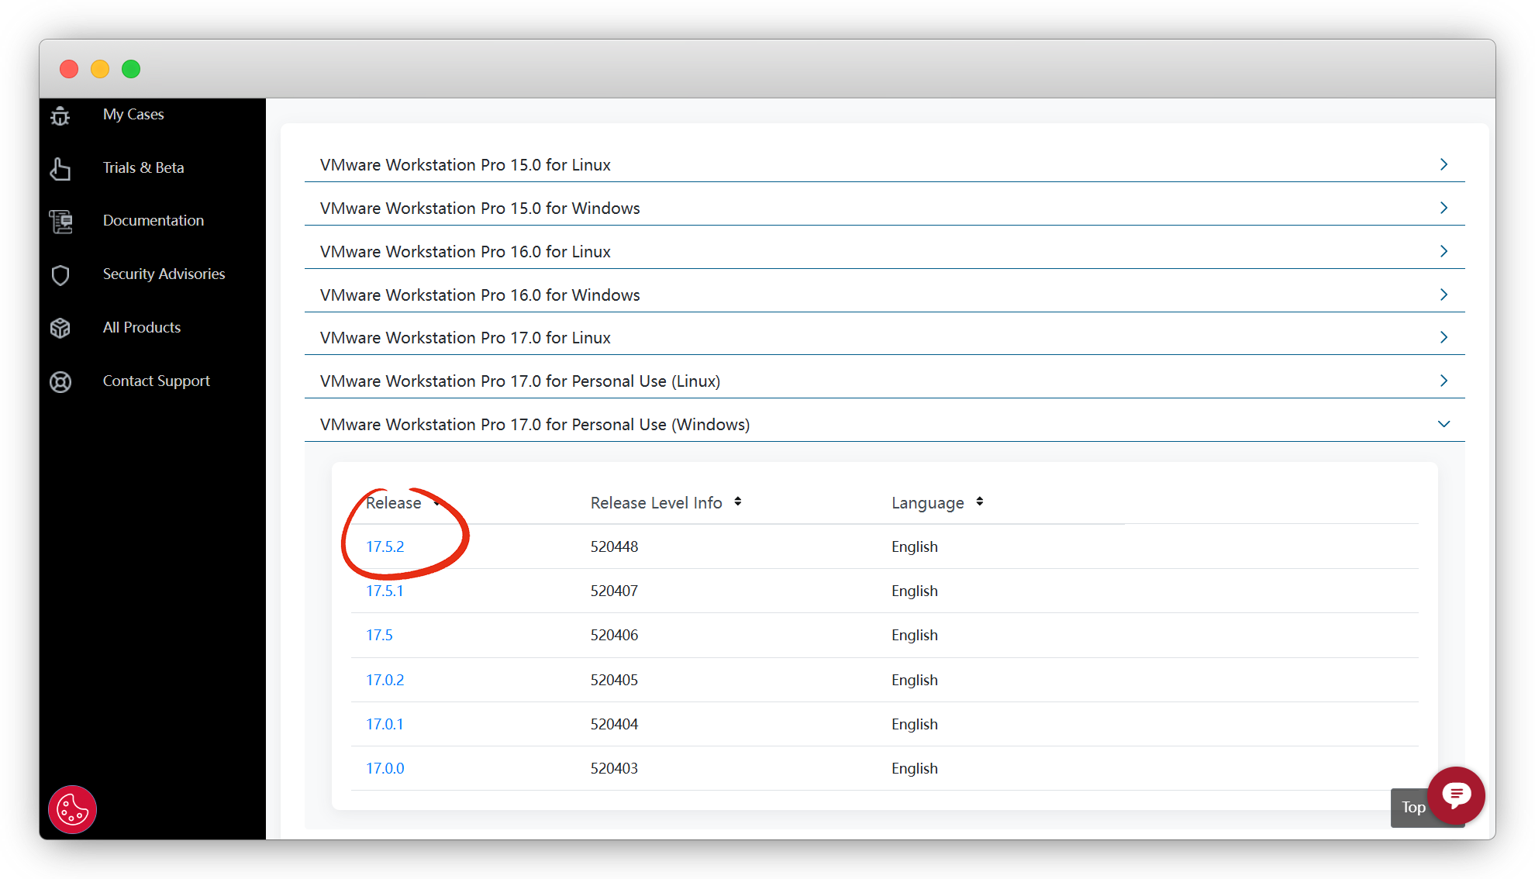Select VMware Workstation Pro 15.0 for Linux title
Screen dimensions: 1535x879
(465, 165)
